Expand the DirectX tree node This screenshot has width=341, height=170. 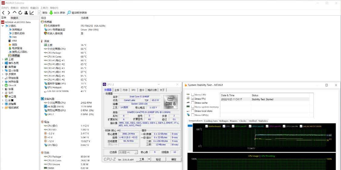point(3,85)
